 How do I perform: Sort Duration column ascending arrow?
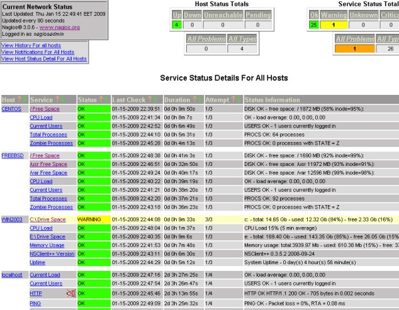click(195, 100)
